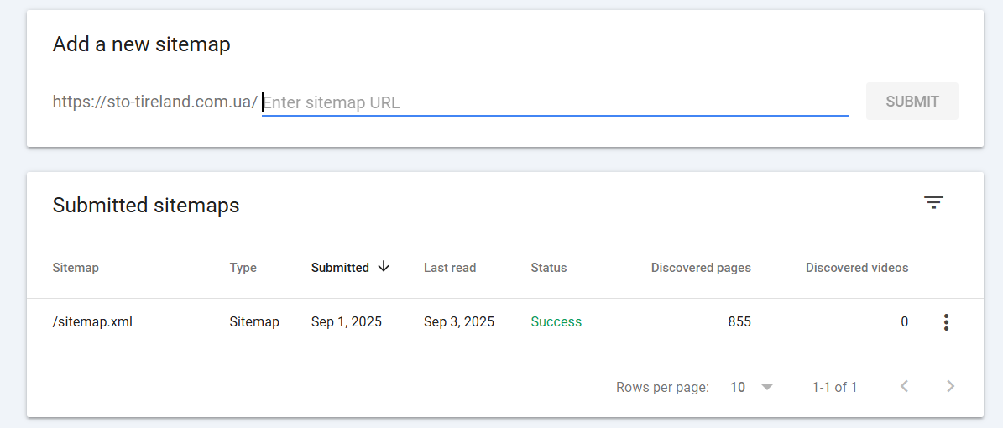Open the three-dot menu for /sitemap.xml
This screenshot has width=1003, height=428.
click(x=946, y=321)
